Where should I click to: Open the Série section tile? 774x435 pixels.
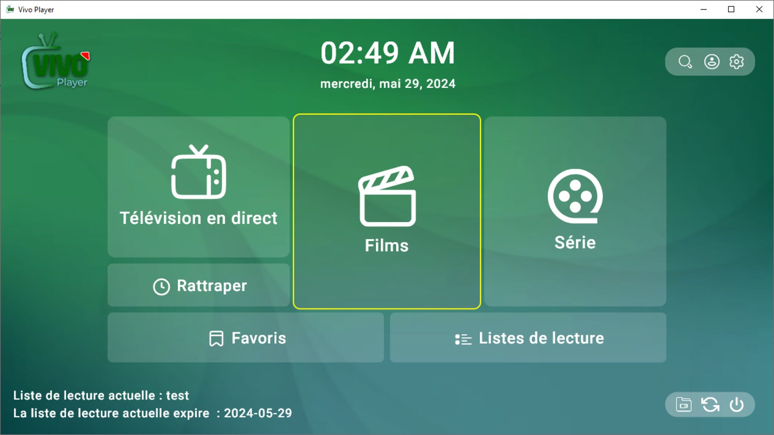click(575, 211)
